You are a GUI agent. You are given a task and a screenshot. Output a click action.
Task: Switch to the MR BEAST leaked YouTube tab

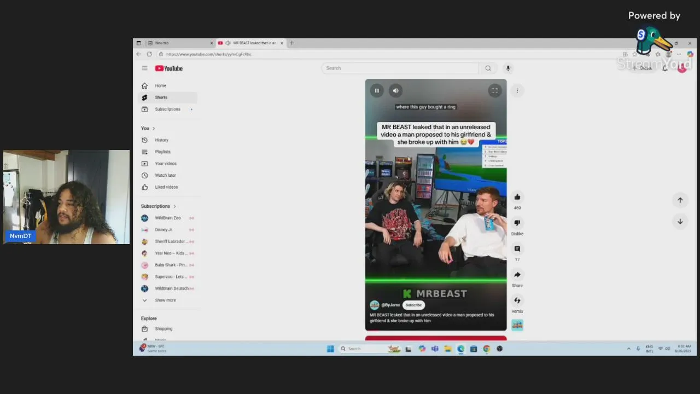(250, 43)
